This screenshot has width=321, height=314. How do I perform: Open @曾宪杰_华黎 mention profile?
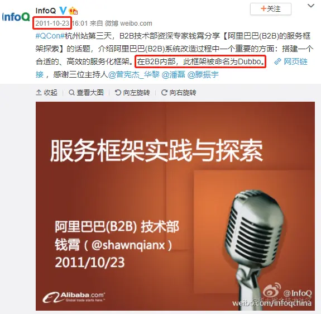pos(133,74)
